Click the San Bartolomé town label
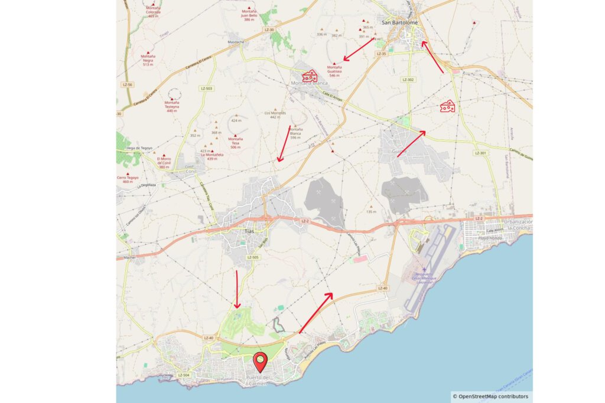 [x=399, y=23]
